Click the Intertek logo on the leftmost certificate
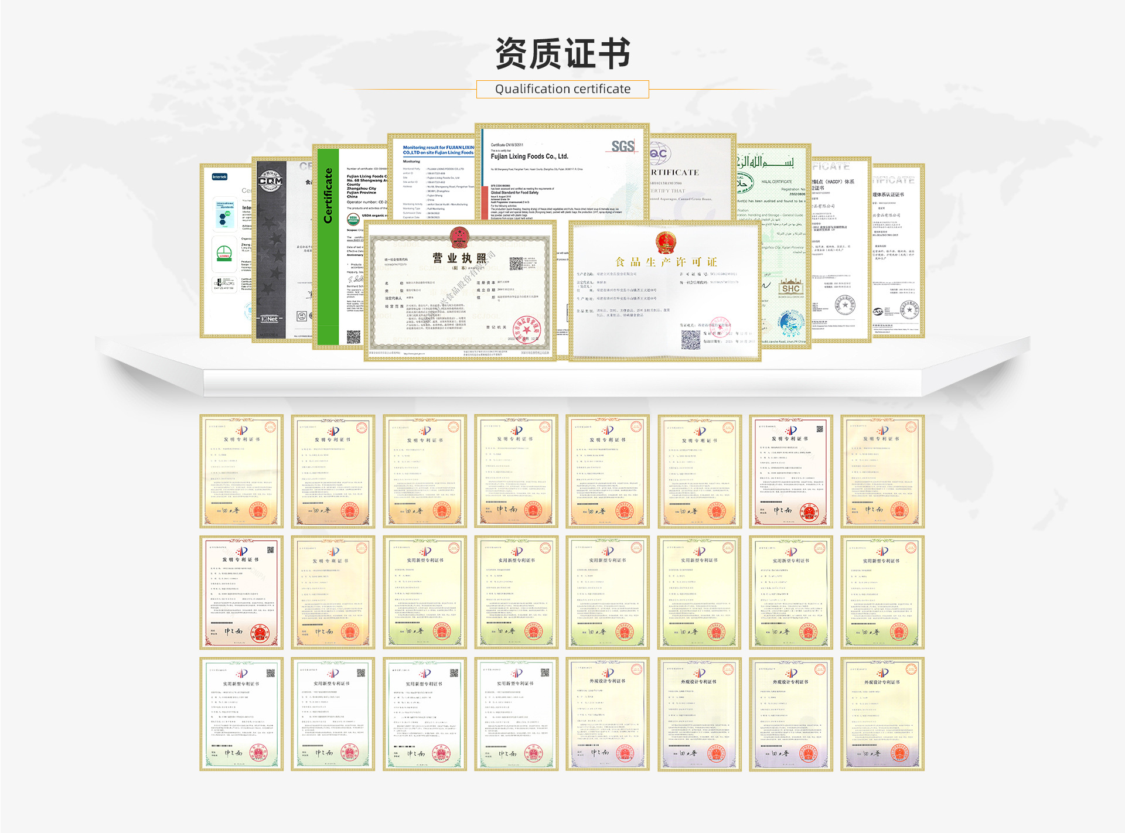The image size is (1125, 833). coord(220,177)
